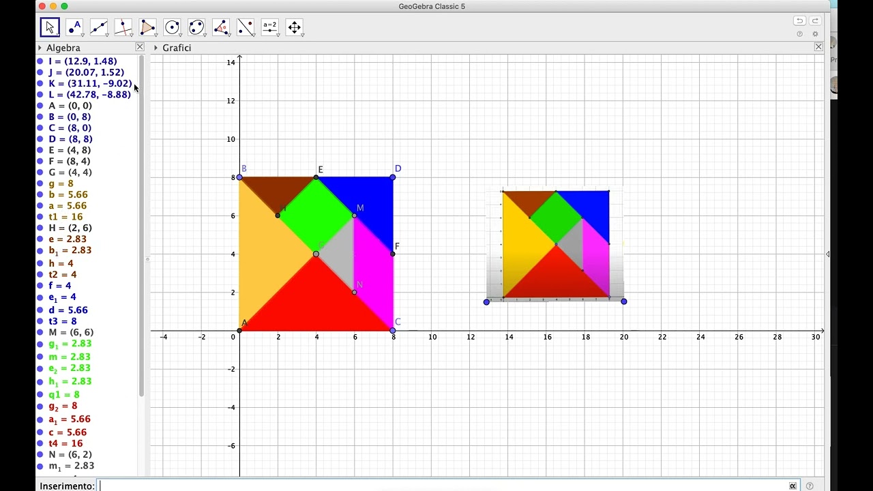
Task: Click point M on the graph
Action: (x=355, y=215)
